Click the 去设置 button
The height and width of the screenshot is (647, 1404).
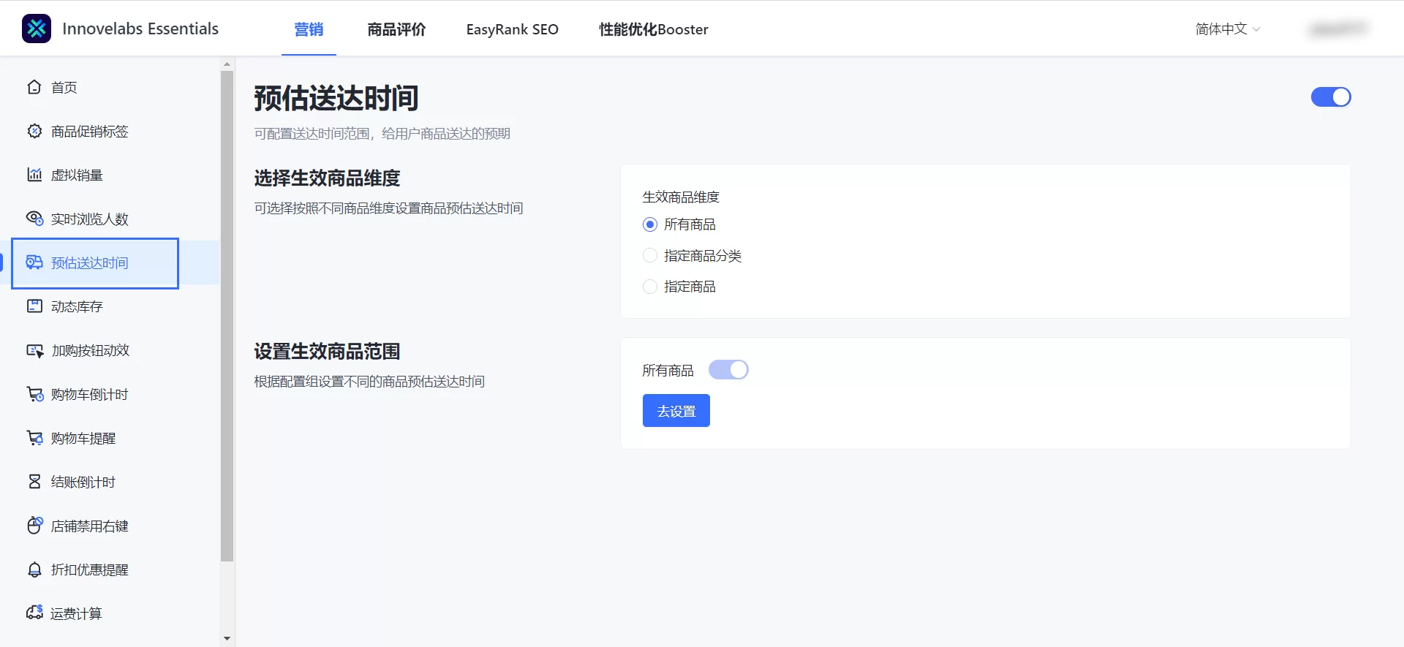pyautogui.click(x=676, y=411)
